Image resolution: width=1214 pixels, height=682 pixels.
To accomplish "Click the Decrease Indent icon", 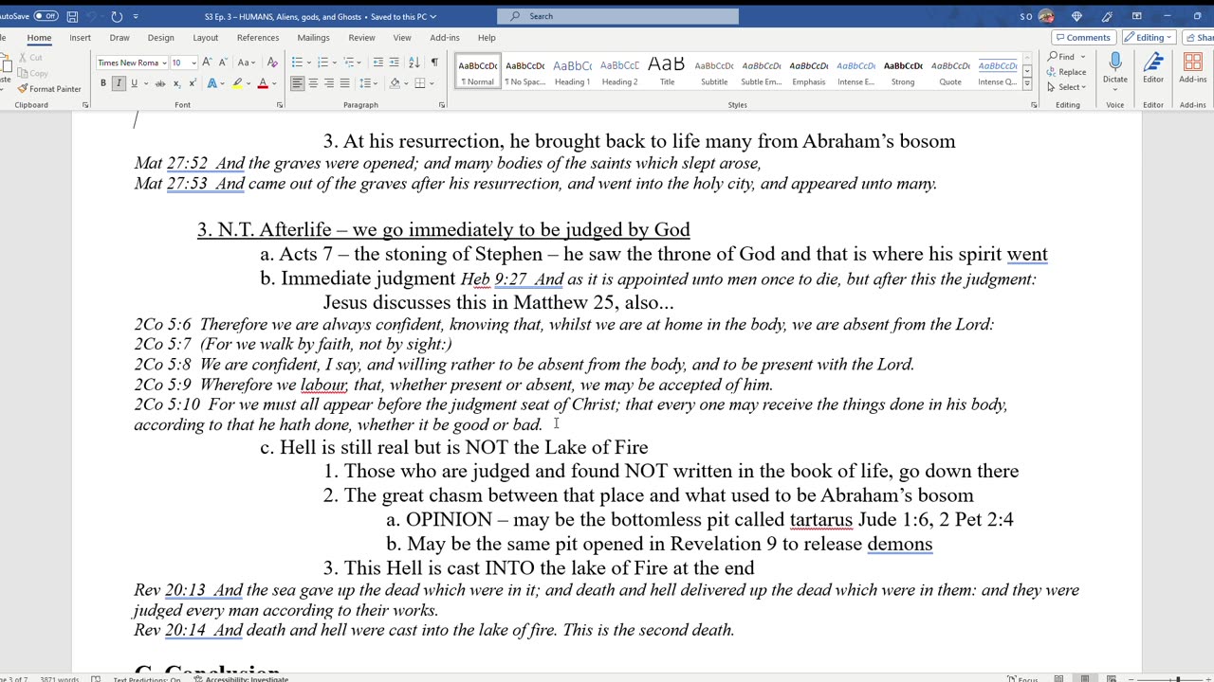I will click(378, 63).
